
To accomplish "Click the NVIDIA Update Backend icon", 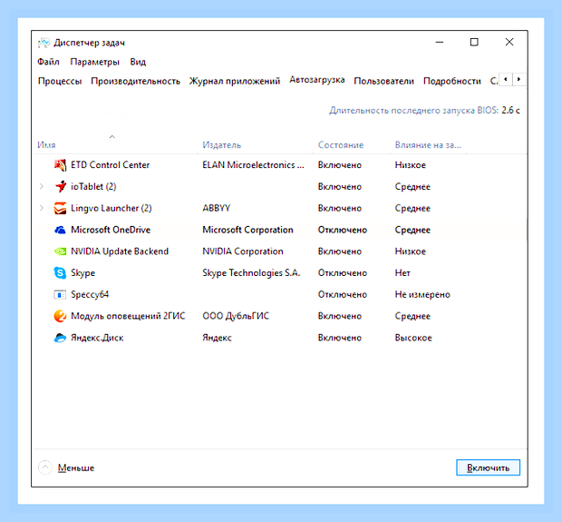I will [60, 251].
